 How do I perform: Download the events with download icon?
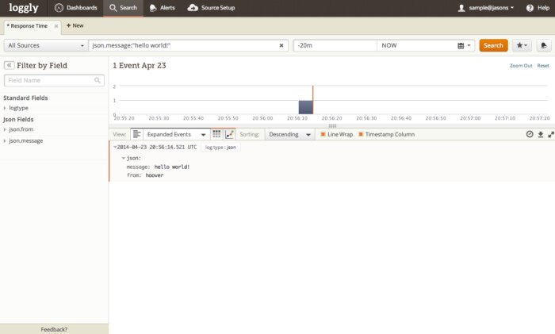(x=540, y=135)
